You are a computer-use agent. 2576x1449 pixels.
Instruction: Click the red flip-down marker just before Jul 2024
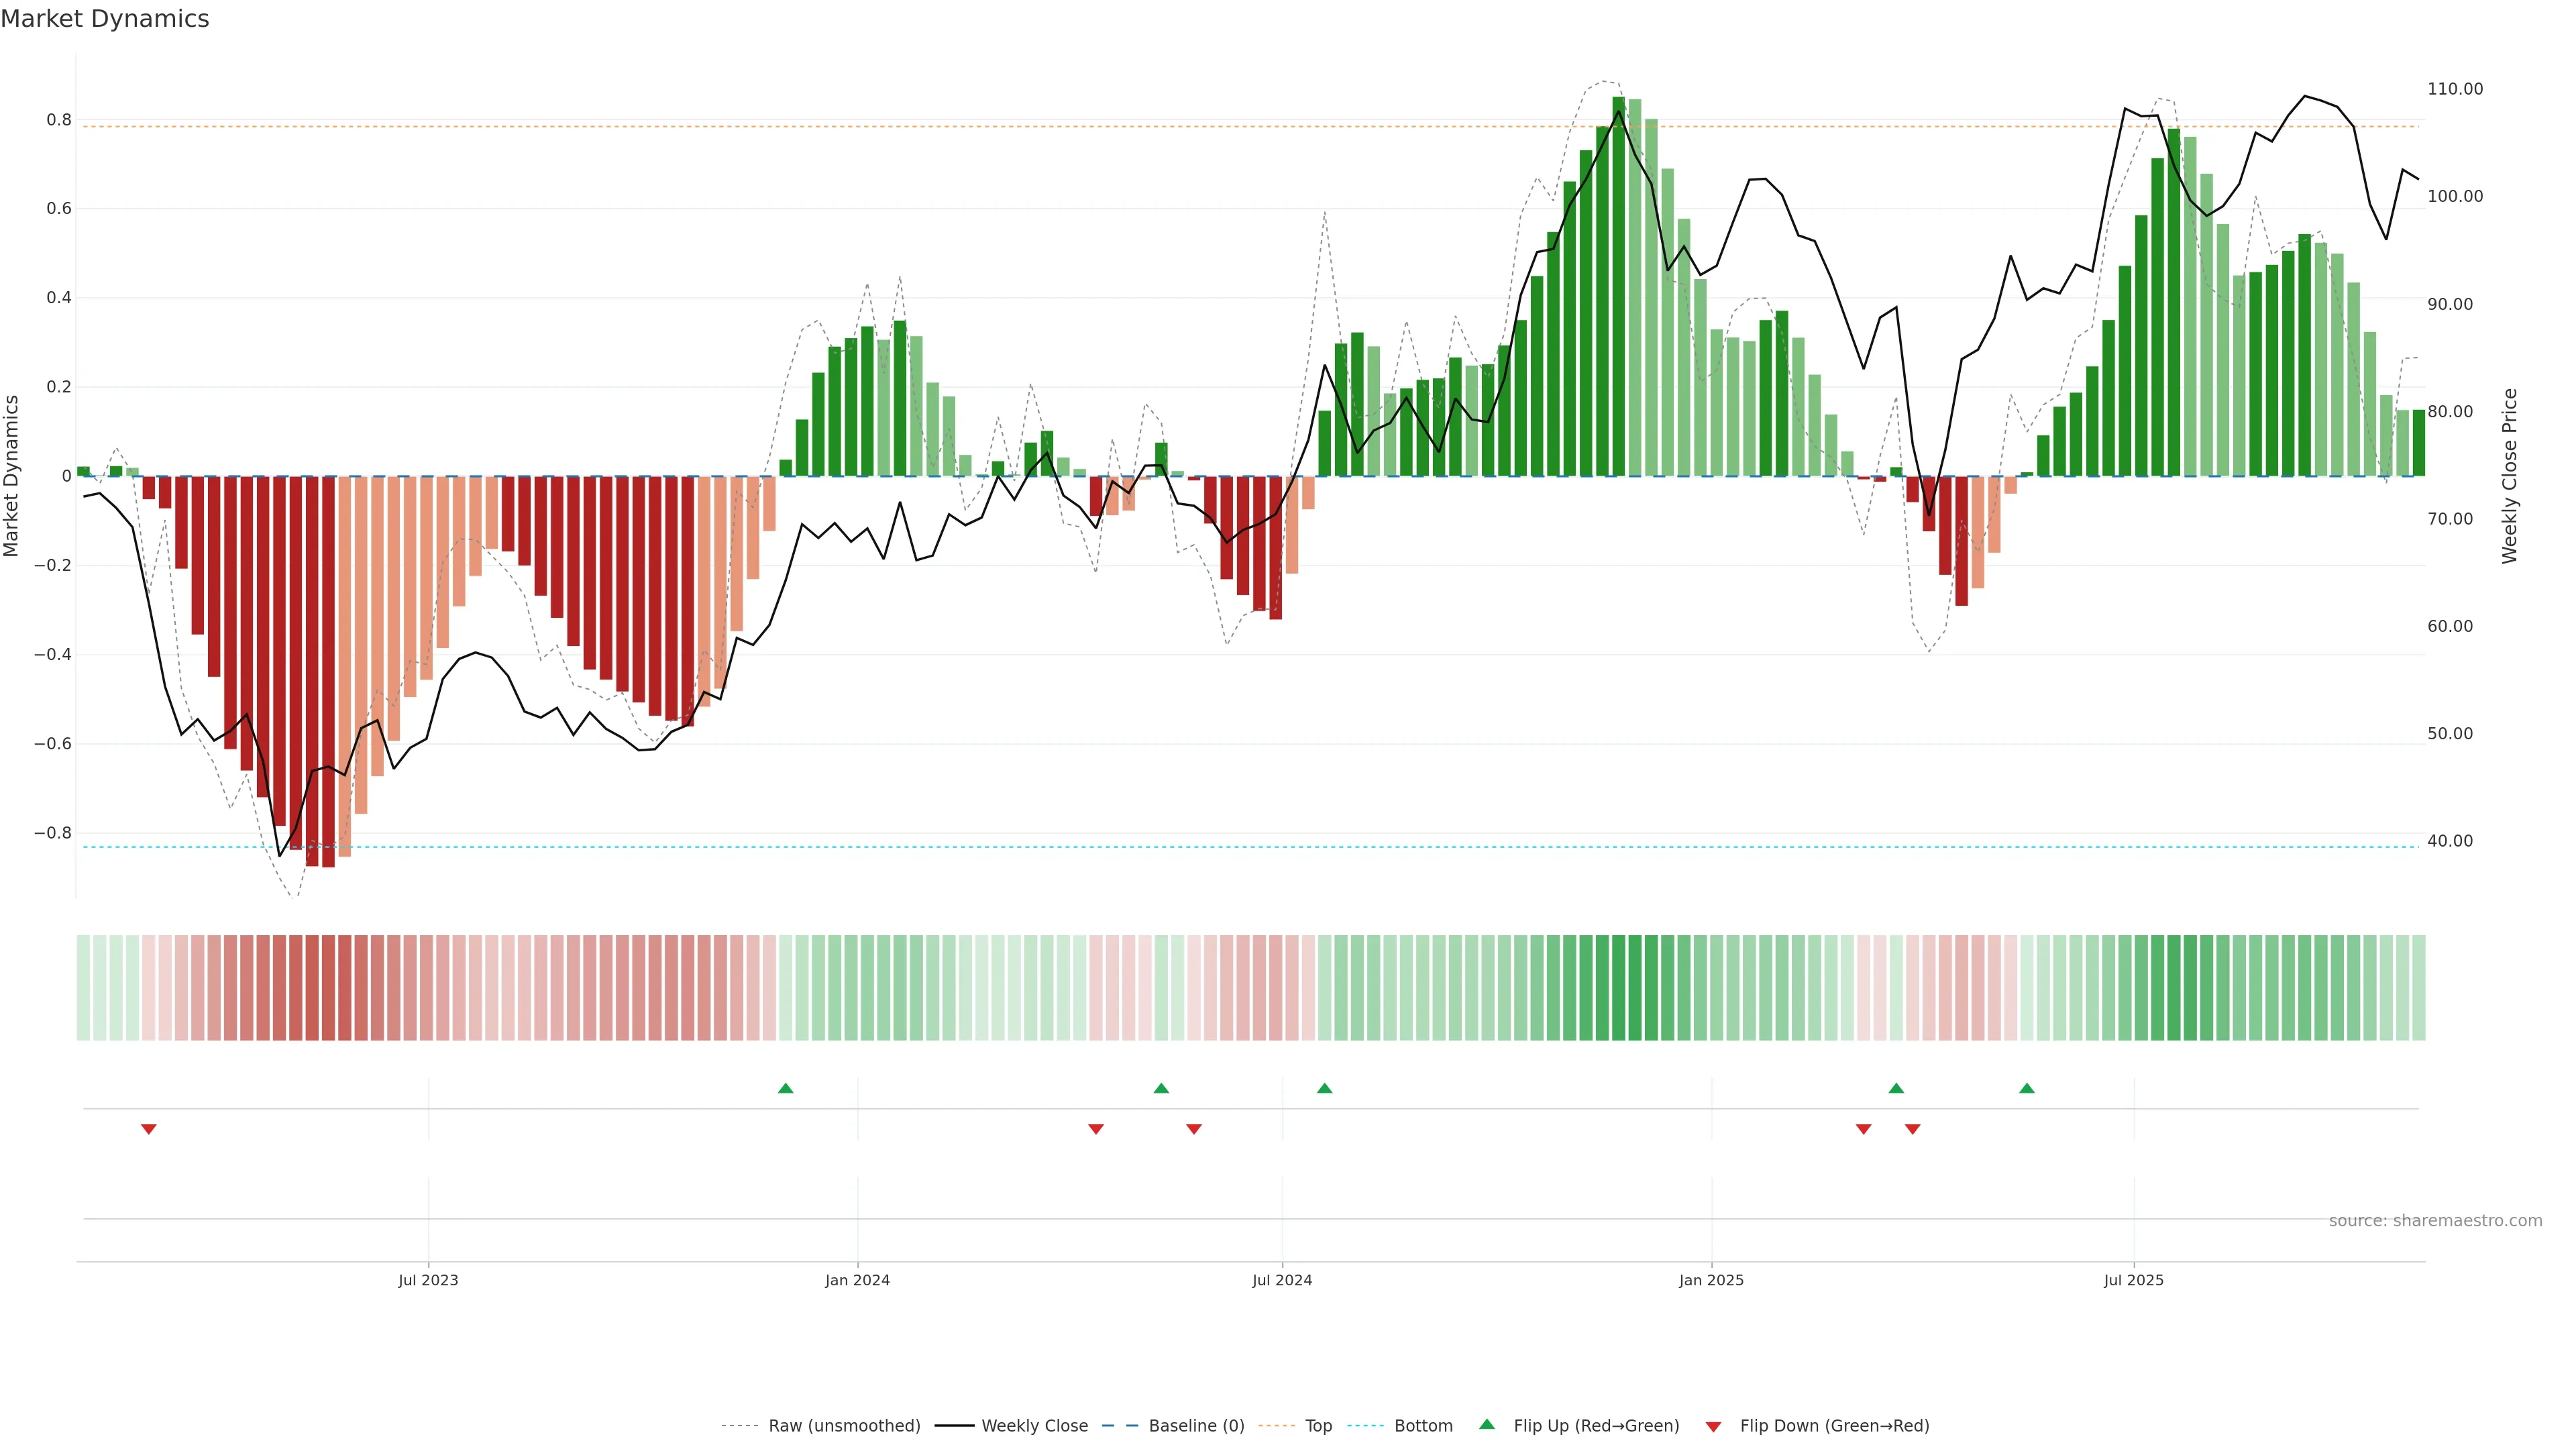click(1193, 1129)
